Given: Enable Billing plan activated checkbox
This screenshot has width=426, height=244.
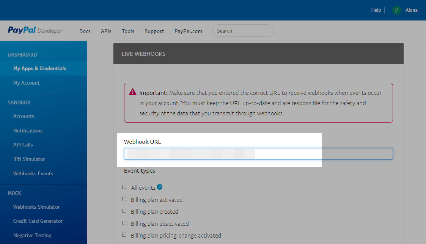Looking at the screenshot, I should tap(124, 199).
